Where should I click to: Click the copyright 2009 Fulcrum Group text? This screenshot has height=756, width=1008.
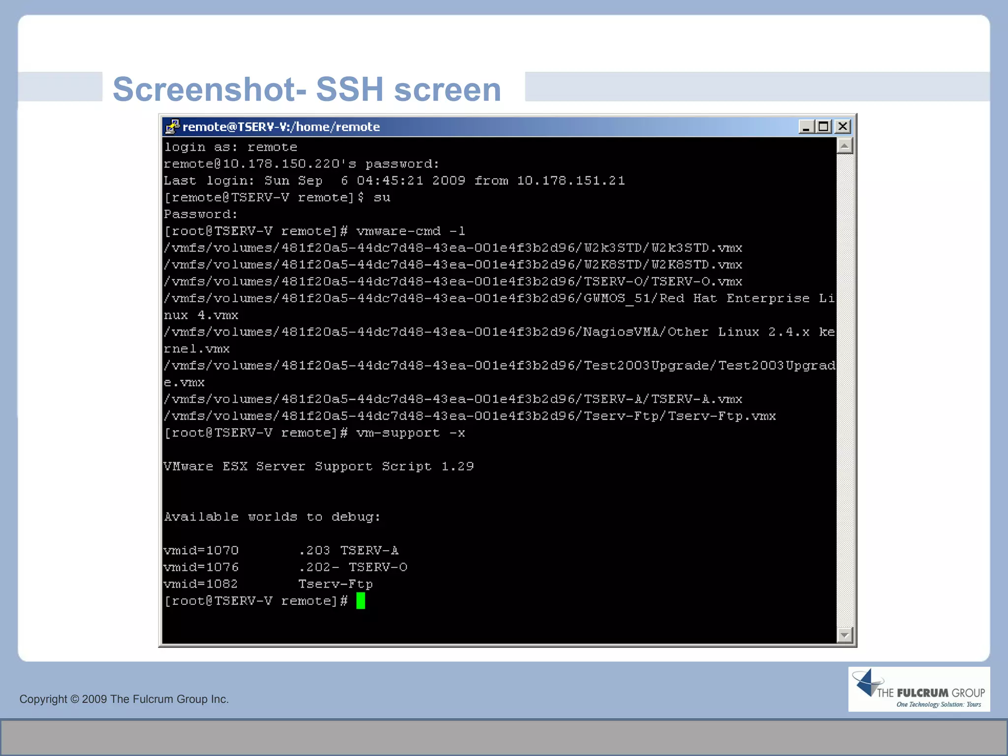pos(124,699)
